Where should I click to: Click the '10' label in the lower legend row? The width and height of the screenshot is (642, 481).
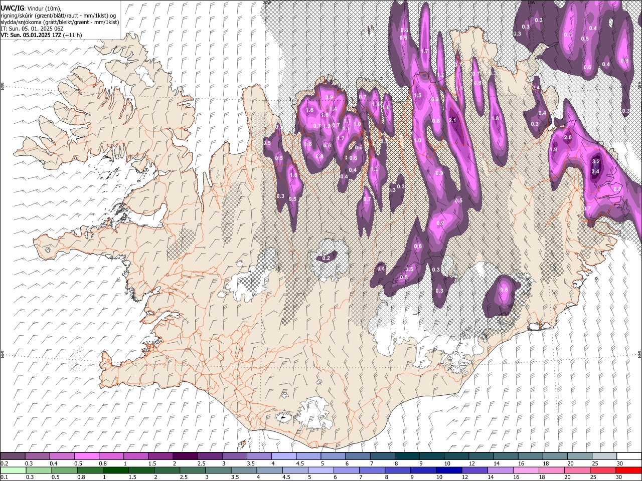(439, 477)
